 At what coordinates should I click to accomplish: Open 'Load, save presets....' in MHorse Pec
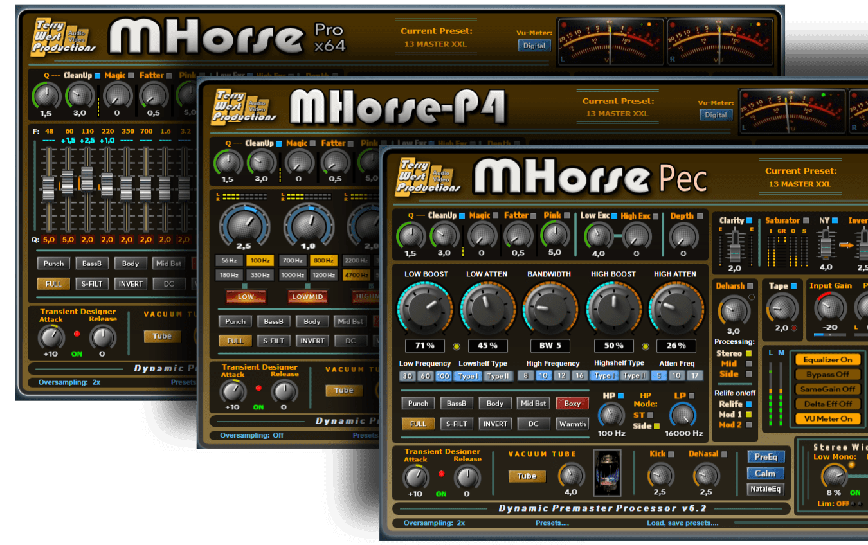coord(682,523)
